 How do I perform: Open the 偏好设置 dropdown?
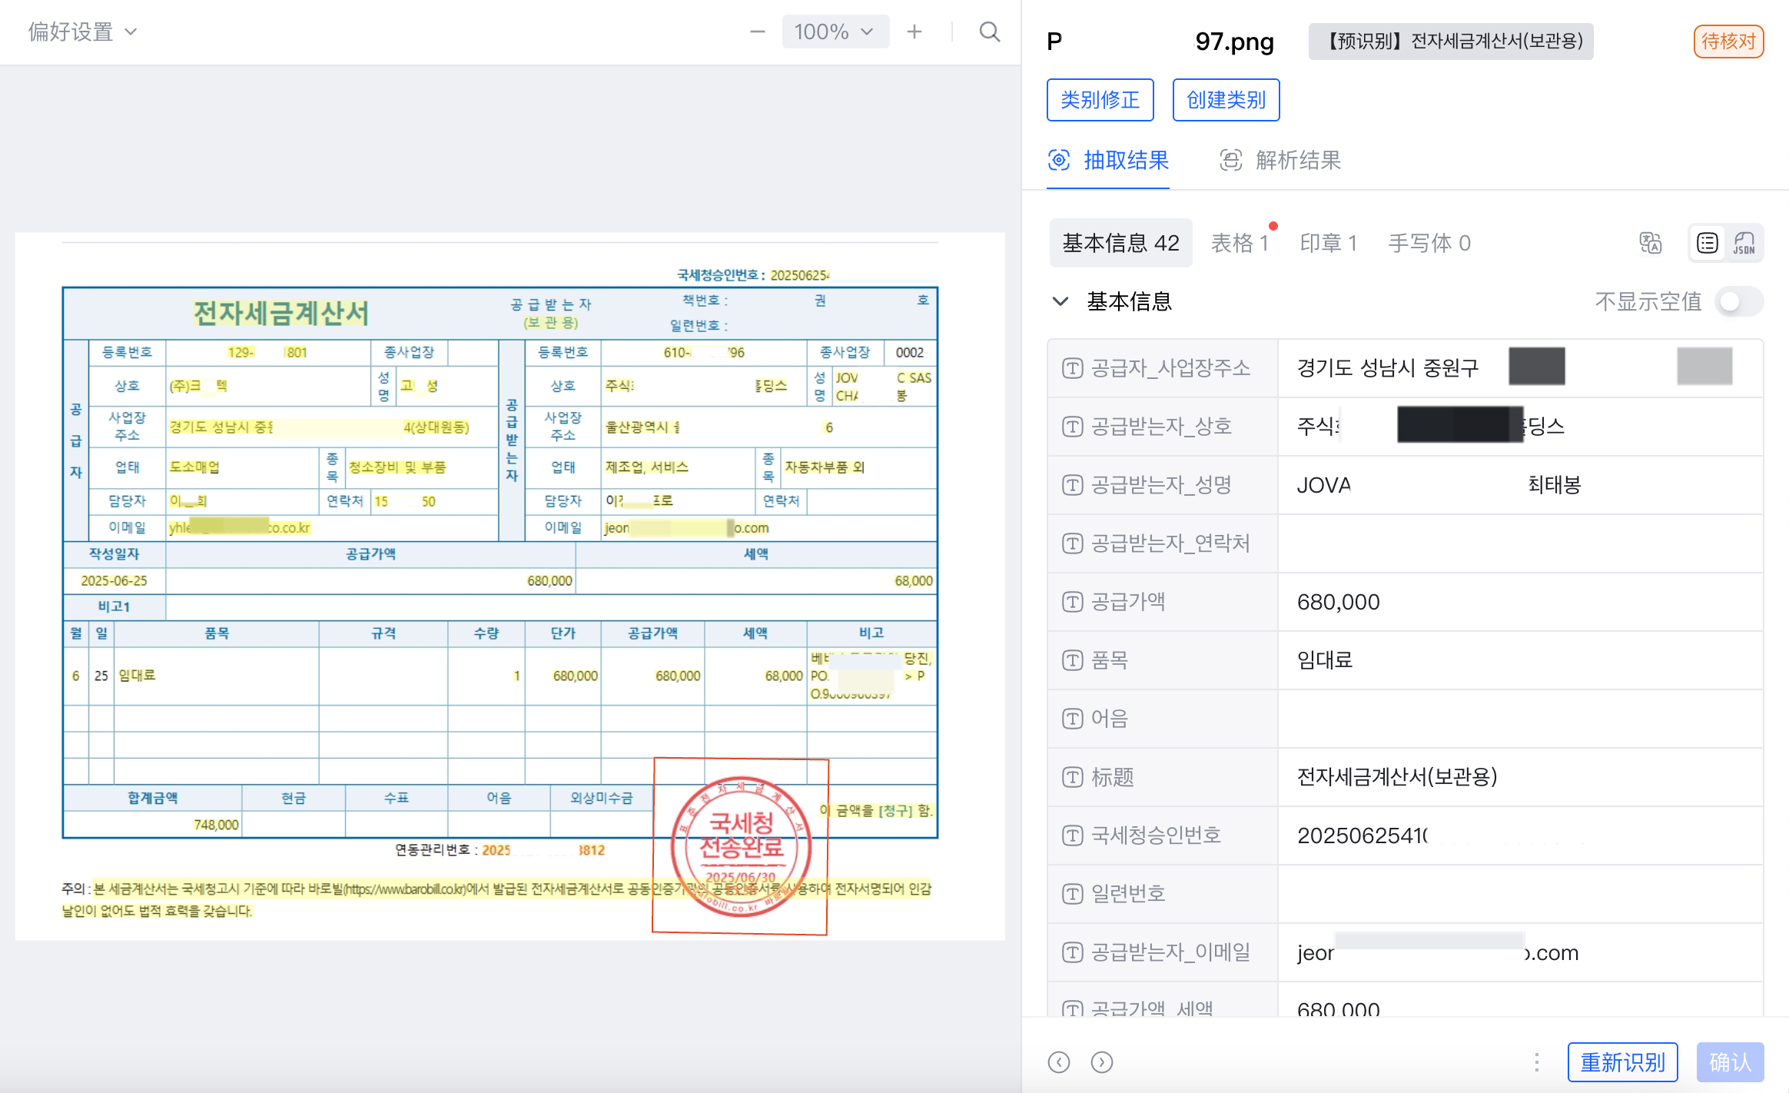coord(83,32)
